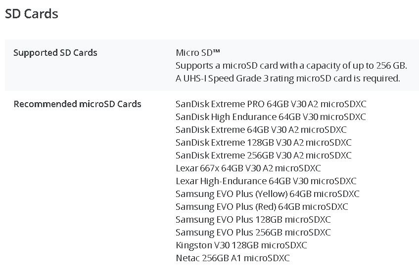Viewport: 419px width, 276px height.
Task: Click the Micro SD™ text line
Action: [198, 53]
